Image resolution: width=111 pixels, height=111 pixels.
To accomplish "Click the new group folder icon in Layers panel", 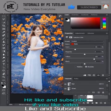I will (97, 103).
